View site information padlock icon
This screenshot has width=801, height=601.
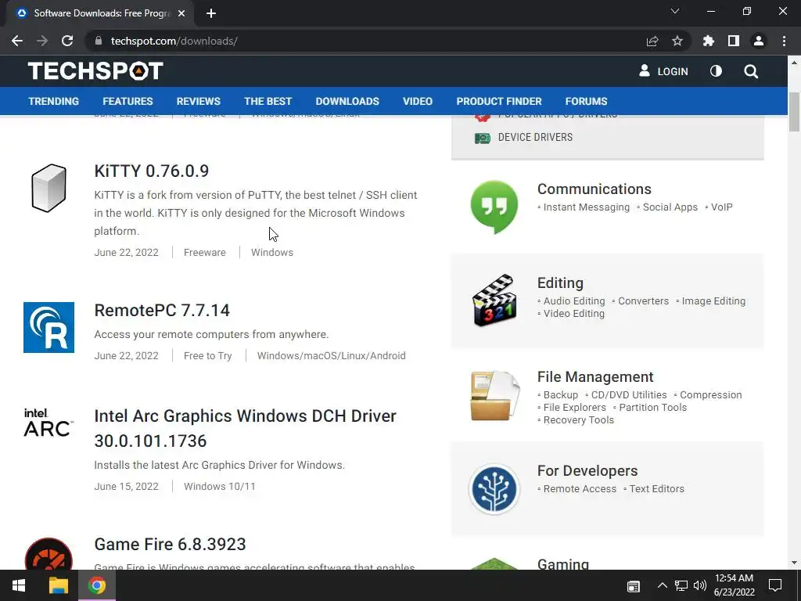[x=99, y=41]
